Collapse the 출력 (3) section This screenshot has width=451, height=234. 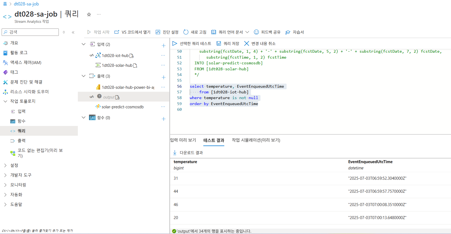(x=84, y=76)
